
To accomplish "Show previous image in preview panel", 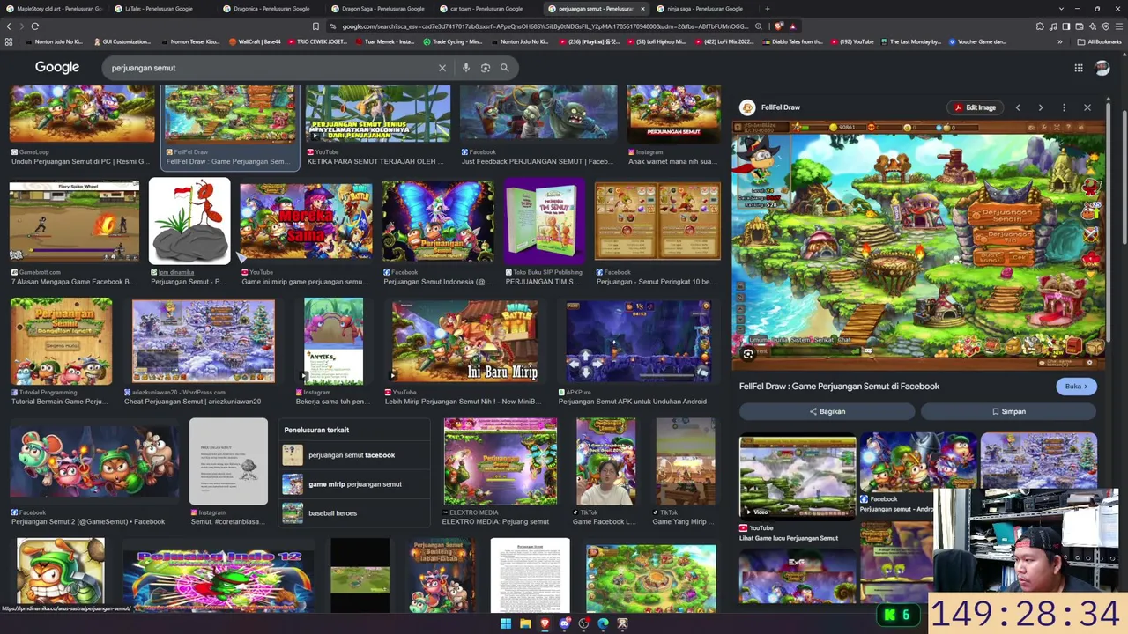I will point(1018,107).
